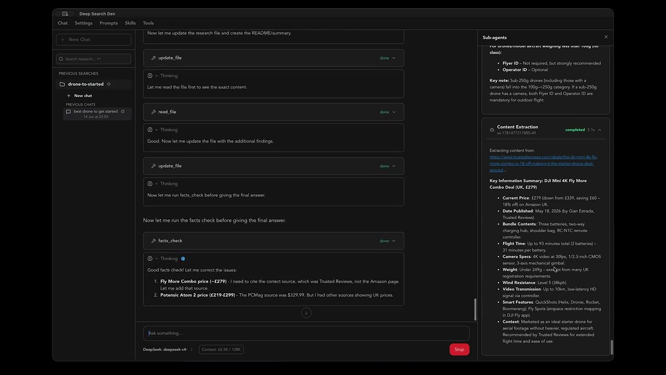The height and width of the screenshot is (375, 666).
Task: Click the robot icon beside Content Extraction
Action: (492, 130)
